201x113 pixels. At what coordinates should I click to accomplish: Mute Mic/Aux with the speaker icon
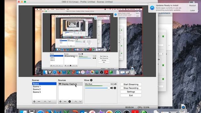point(112,88)
